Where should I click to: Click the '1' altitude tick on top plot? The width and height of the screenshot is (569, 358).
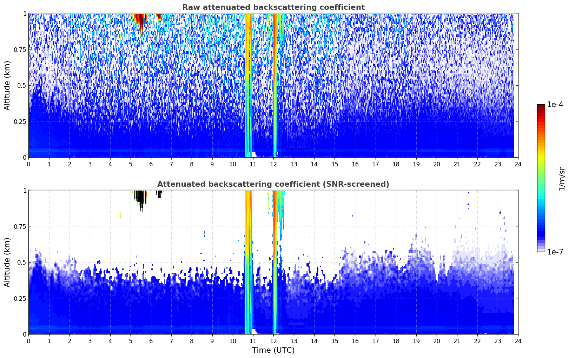tap(25, 13)
